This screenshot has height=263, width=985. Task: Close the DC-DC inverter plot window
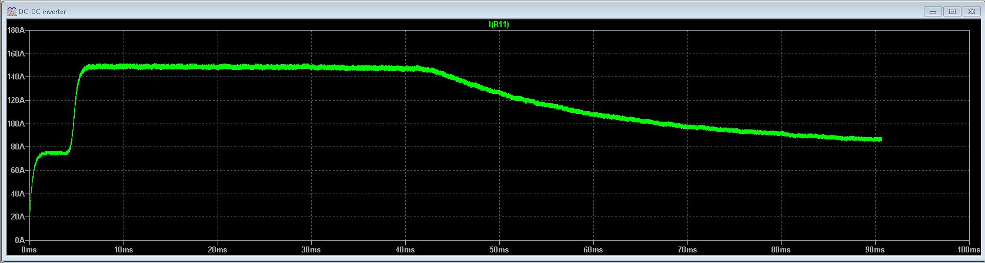coord(973,11)
